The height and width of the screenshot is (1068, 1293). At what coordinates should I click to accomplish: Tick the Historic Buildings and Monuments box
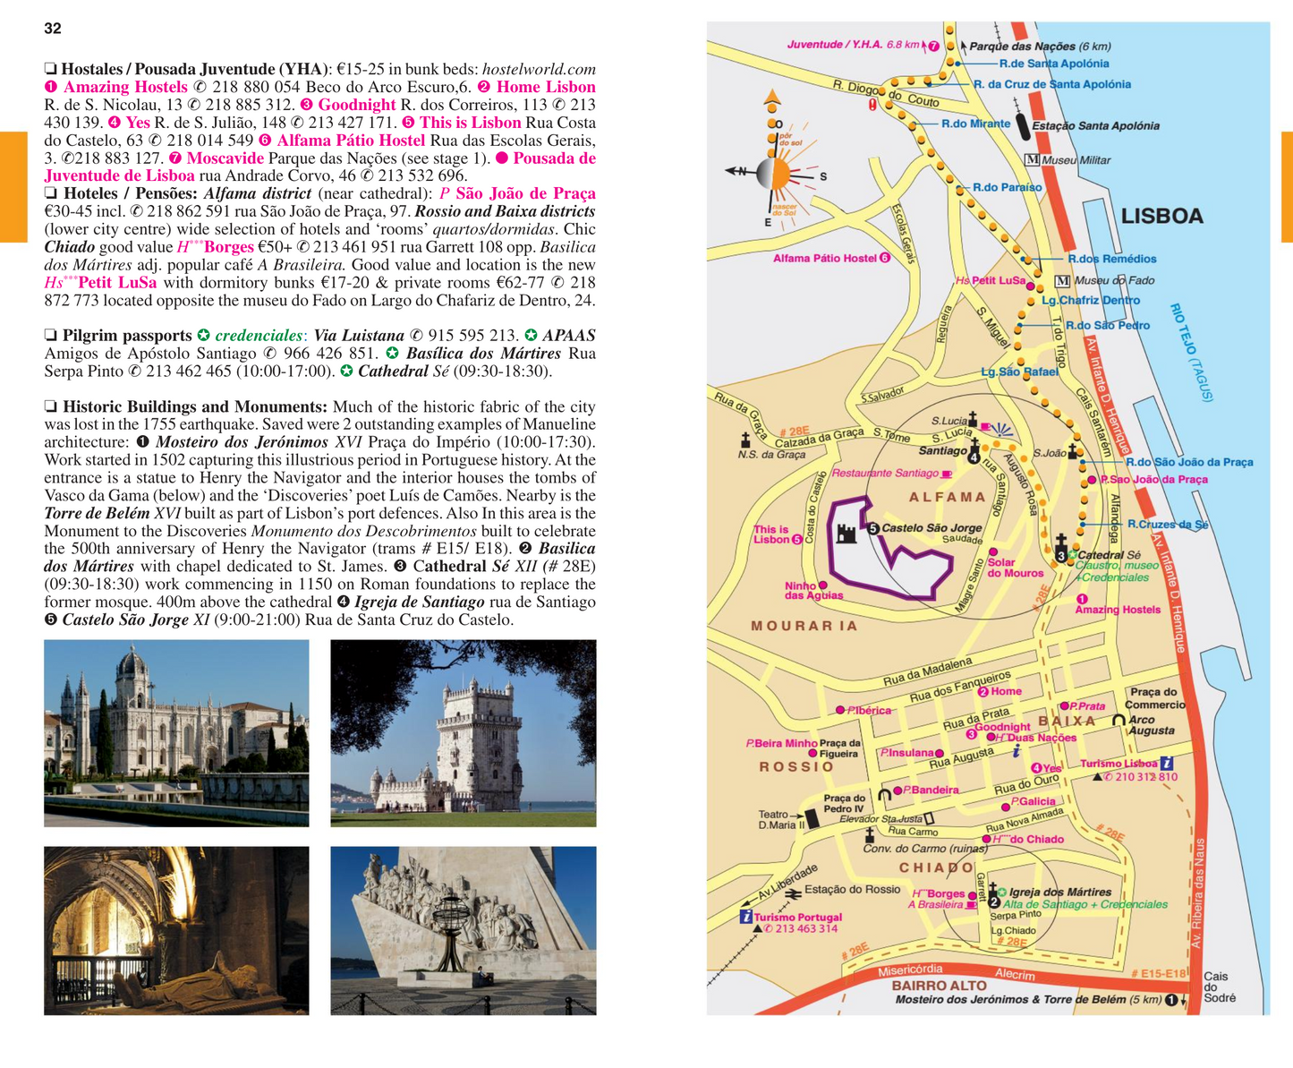coord(51,407)
